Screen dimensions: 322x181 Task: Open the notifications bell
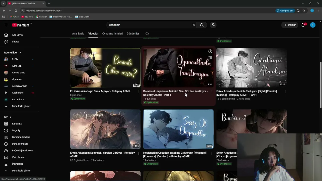[x=303, y=25]
